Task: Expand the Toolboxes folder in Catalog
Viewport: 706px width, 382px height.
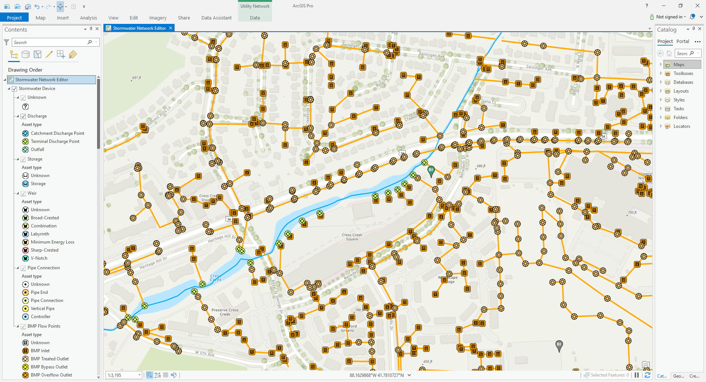Action: (x=661, y=73)
